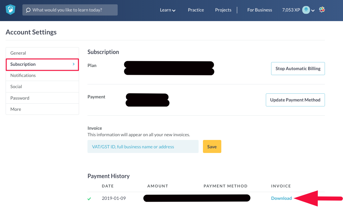
Task: Select More in settings sidebar
Action: (16, 109)
